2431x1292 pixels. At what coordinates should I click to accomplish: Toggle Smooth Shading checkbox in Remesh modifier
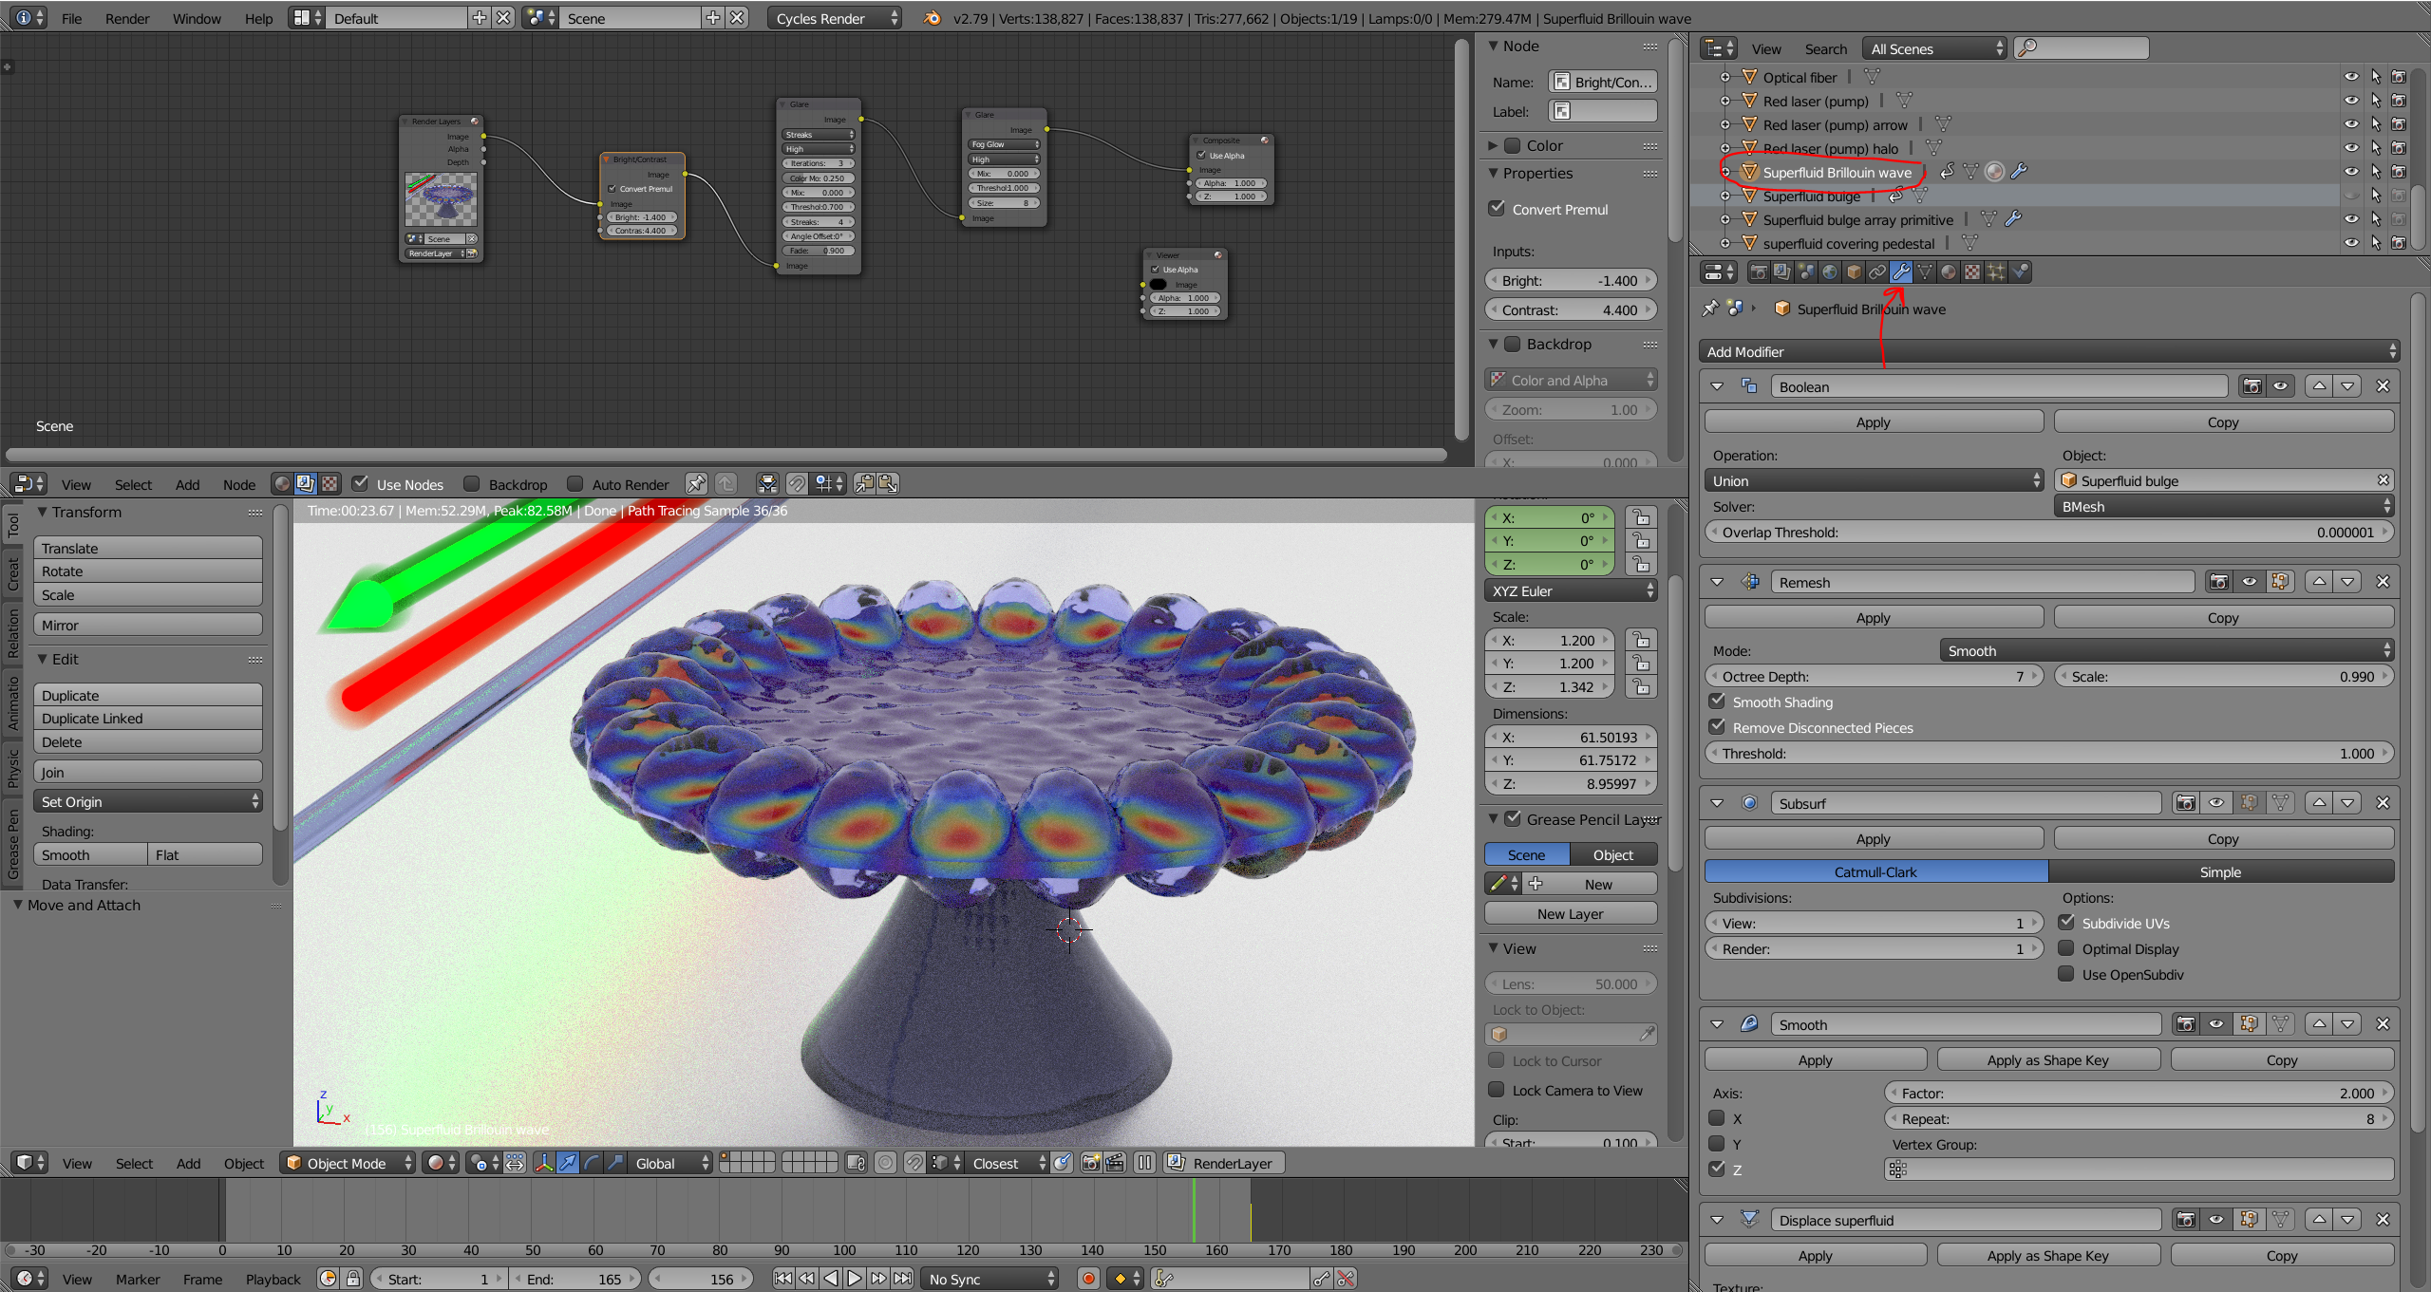tap(1717, 702)
